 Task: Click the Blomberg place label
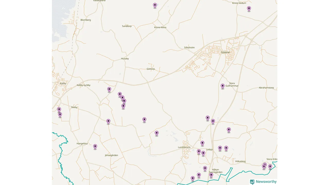pos(86,20)
